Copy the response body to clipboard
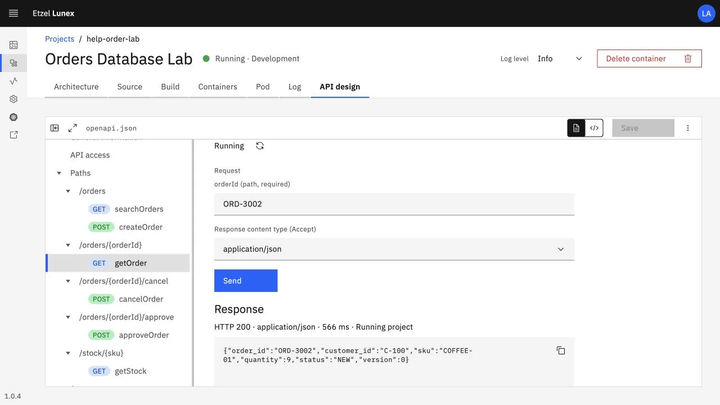This screenshot has height=405, width=720. point(561,350)
